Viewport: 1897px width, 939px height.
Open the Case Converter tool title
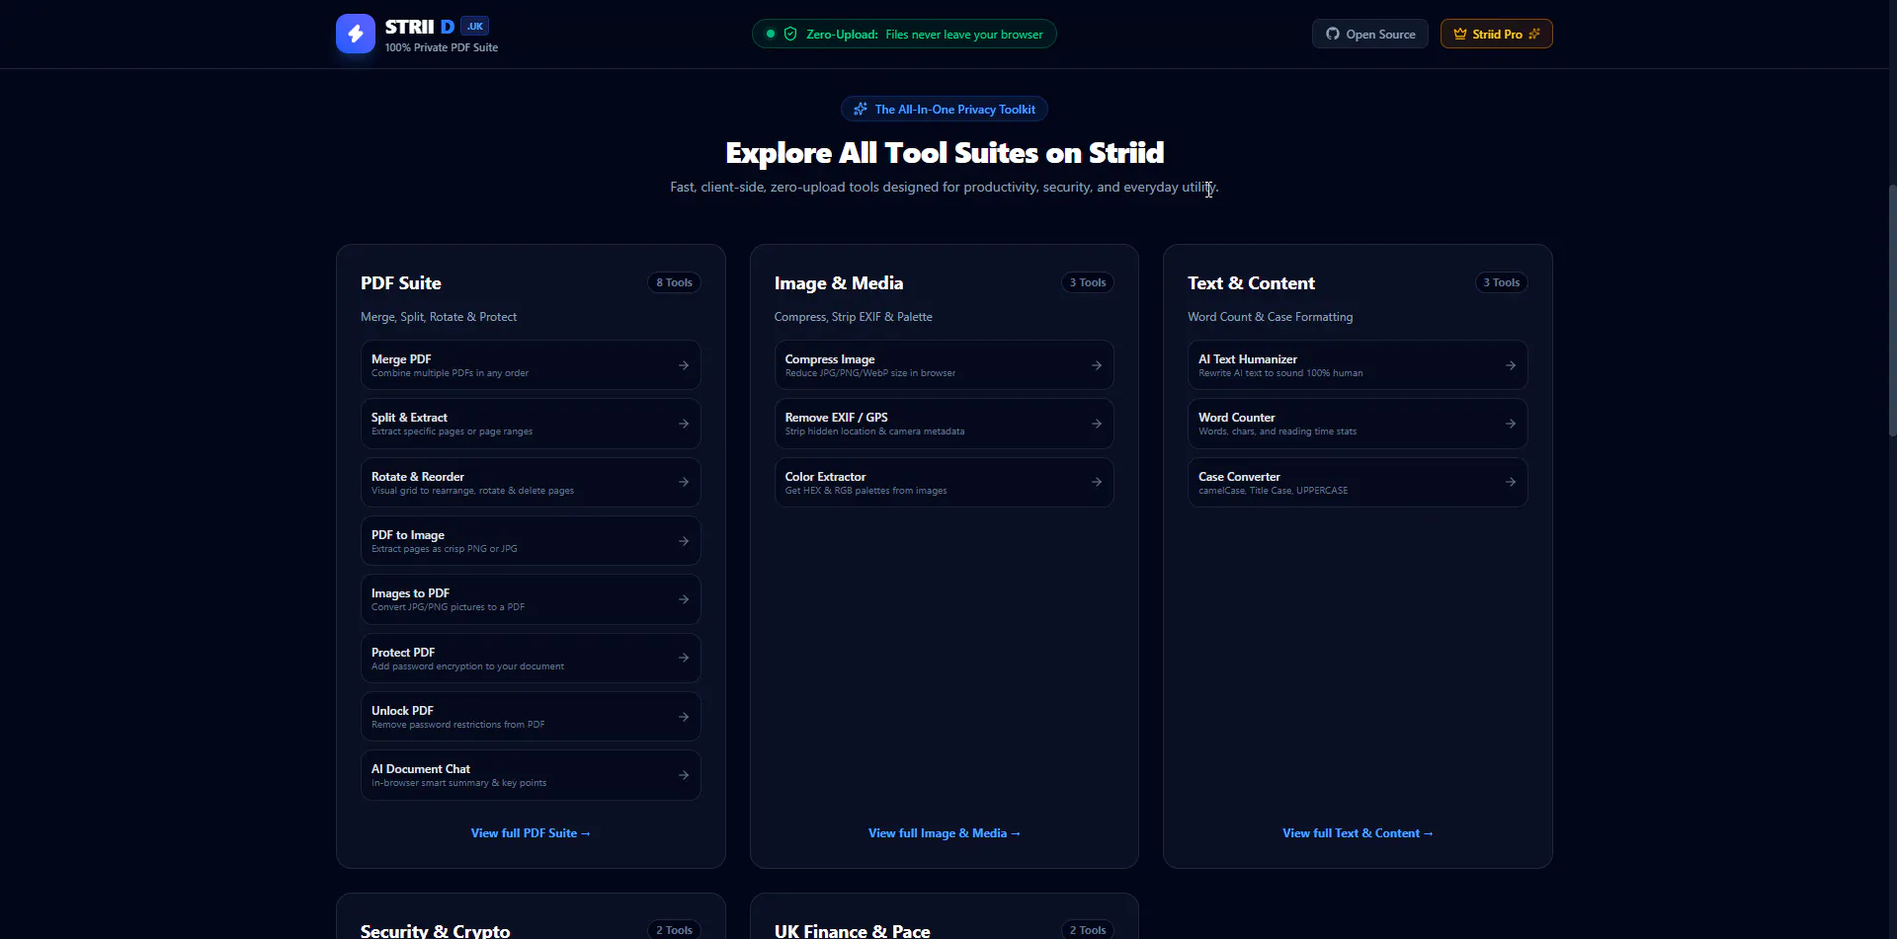1239,477
